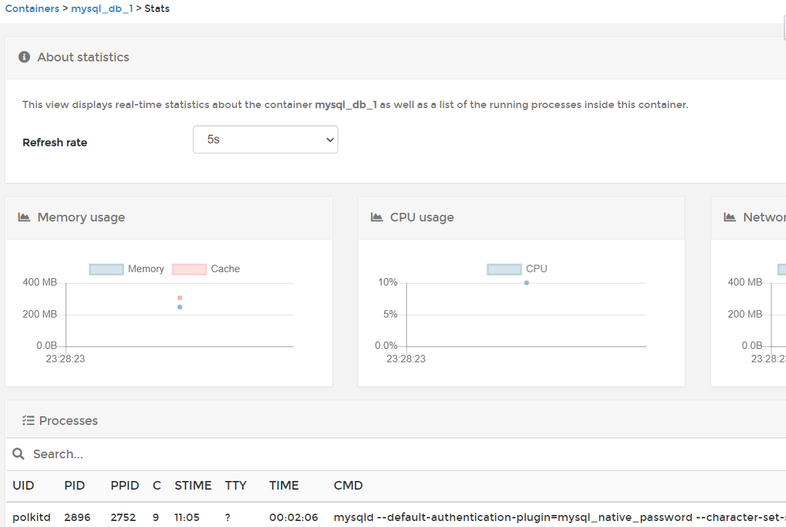Viewport: 786px width, 527px height.
Task: Select the PID value 2896
Action: coord(77,517)
